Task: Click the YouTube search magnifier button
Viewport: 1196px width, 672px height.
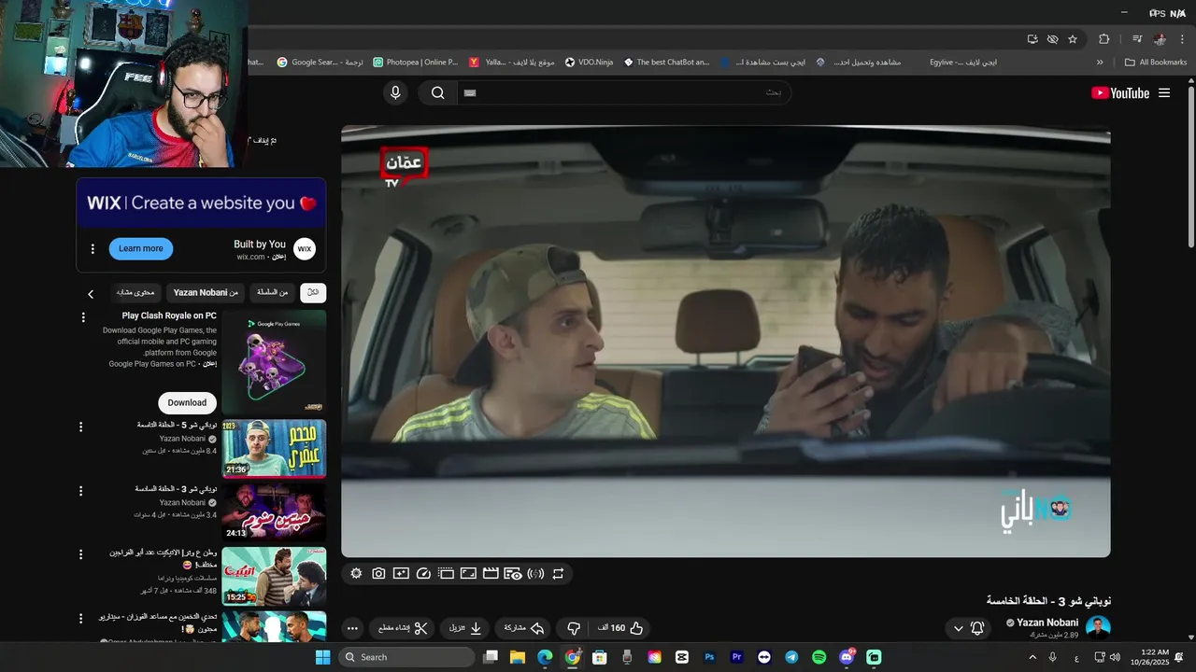Action: (x=437, y=92)
